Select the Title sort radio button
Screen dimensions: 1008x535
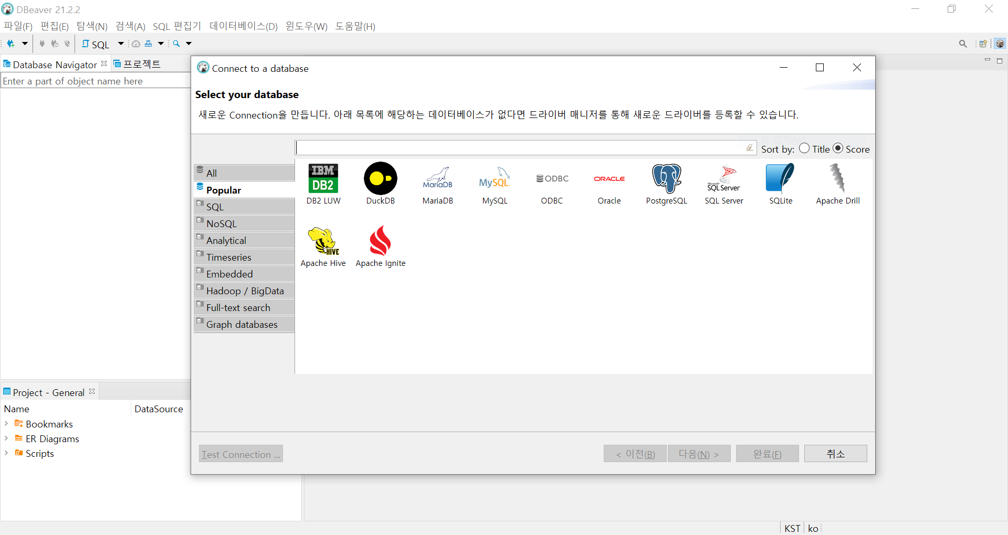click(x=804, y=148)
